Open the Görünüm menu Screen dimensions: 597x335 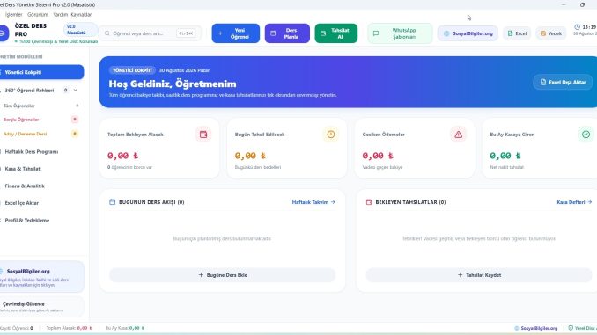(37, 14)
